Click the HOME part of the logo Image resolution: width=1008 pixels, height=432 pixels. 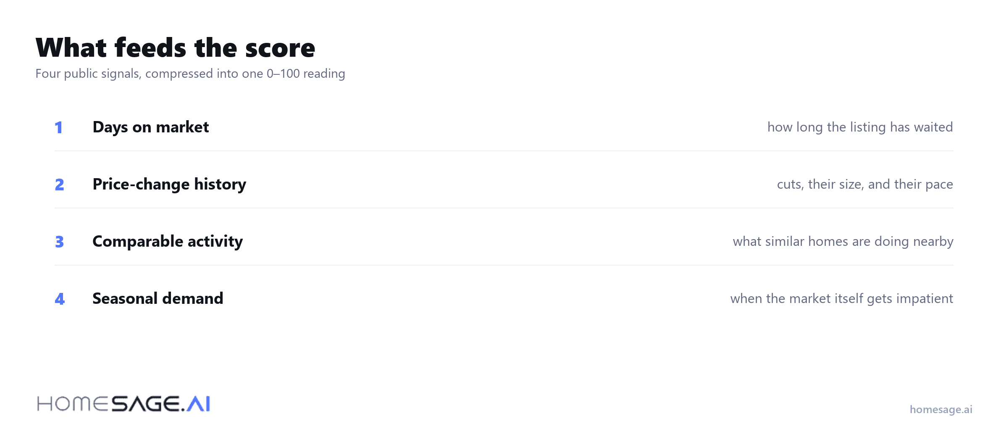73,404
